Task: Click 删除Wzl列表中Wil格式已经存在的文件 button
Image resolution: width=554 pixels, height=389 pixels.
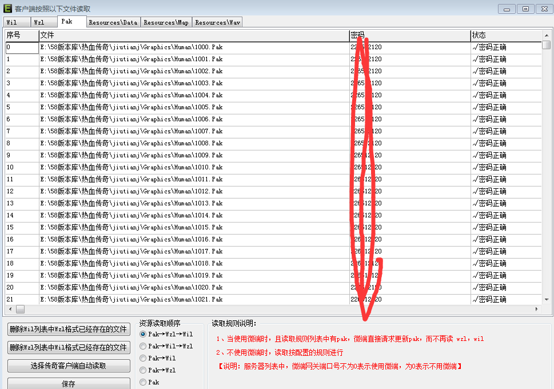Action: pyautogui.click(x=69, y=347)
